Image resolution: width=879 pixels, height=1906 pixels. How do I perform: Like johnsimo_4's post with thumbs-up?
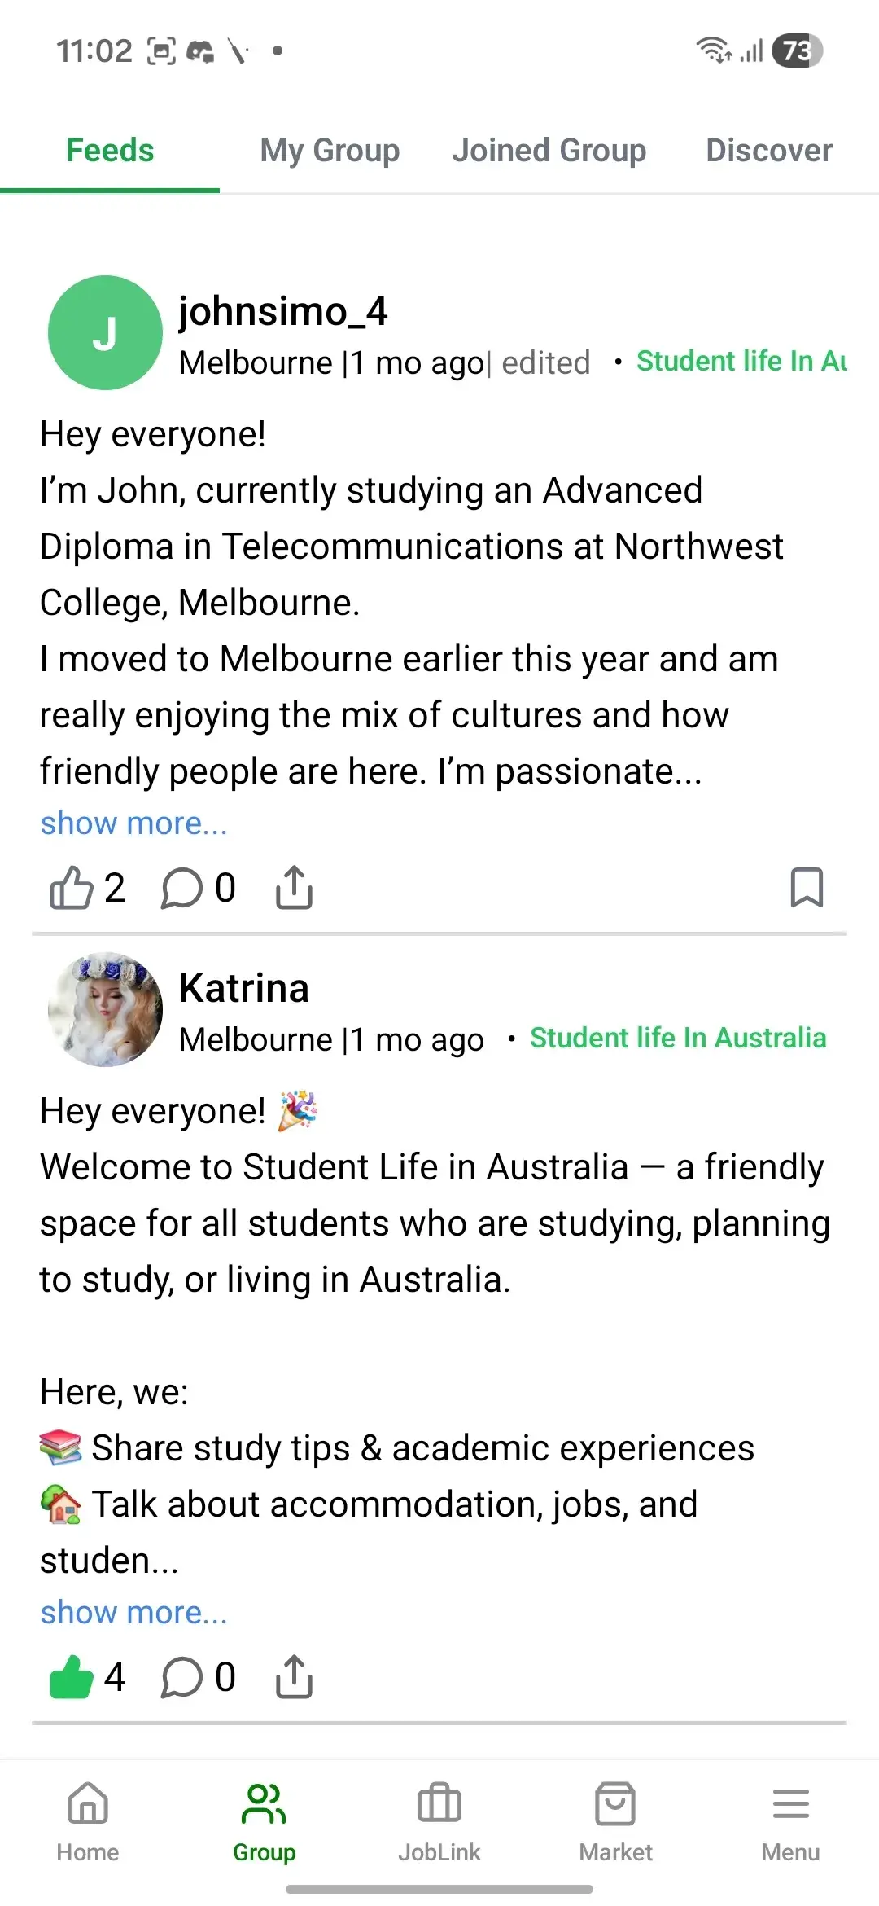pos(72,887)
